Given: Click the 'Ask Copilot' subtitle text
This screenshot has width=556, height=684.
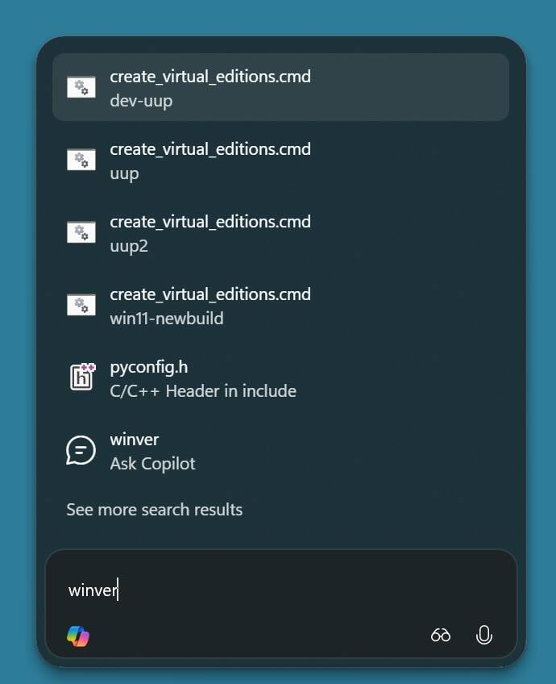Looking at the screenshot, I should click(x=152, y=464).
